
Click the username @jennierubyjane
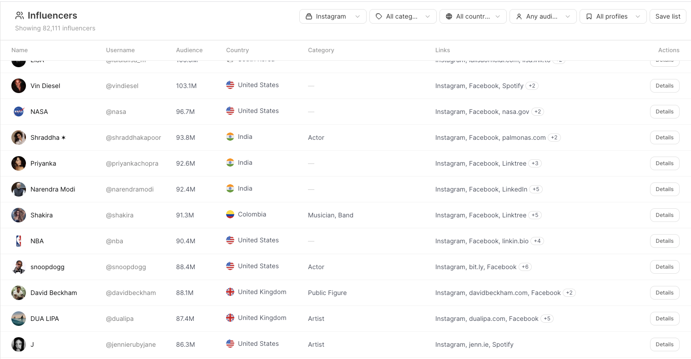[131, 344]
